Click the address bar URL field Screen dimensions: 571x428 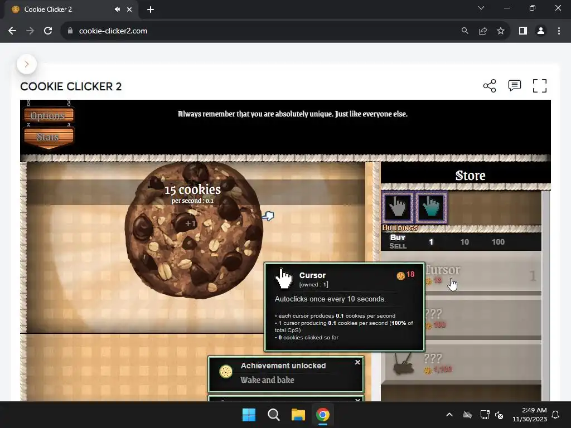pos(255,31)
